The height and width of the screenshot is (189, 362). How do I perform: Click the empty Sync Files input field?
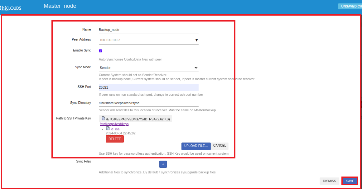(129, 164)
